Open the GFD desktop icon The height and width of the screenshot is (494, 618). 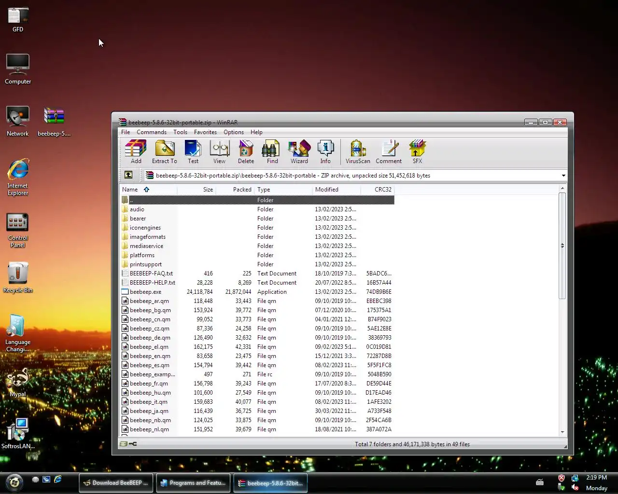pyautogui.click(x=18, y=20)
